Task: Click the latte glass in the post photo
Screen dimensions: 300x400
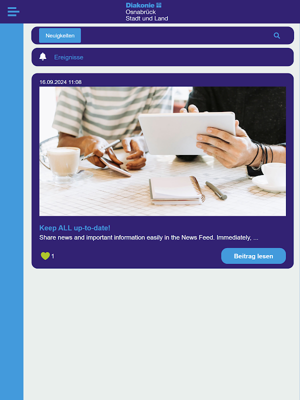Action: 63,163
